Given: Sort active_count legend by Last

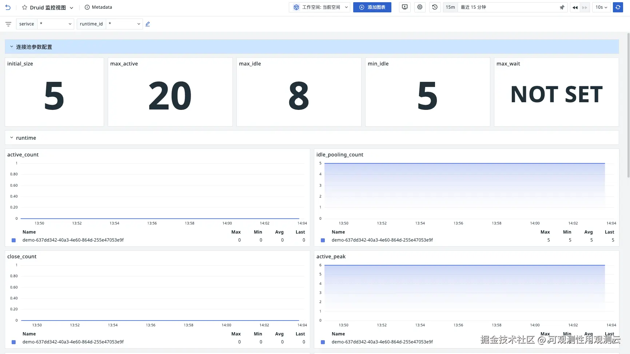Looking at the screenshot, I should 300,232.
